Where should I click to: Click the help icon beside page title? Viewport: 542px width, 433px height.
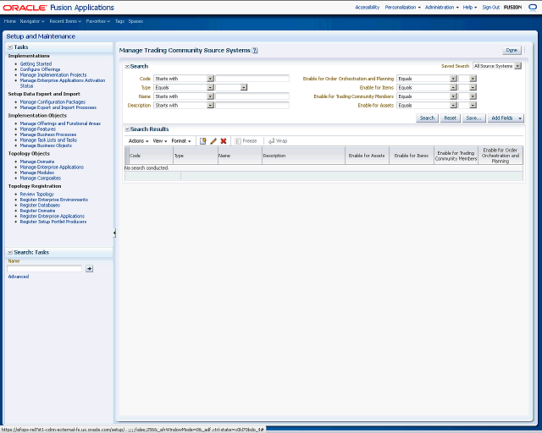click(255, 51)
